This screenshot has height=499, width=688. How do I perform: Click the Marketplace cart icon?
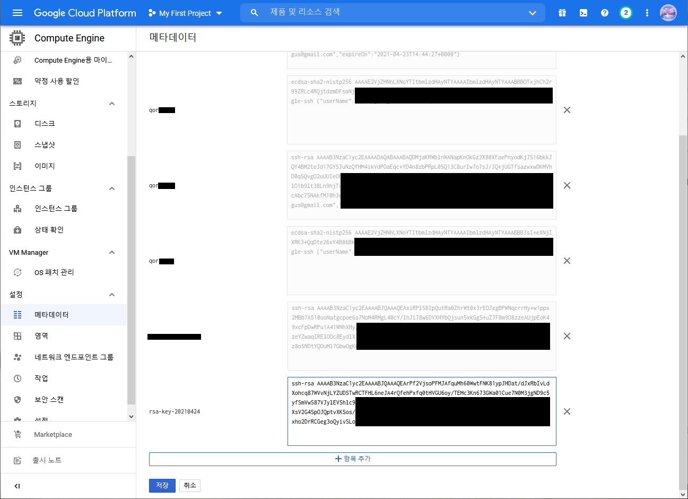pyautogui.click(x=18, y=434)
